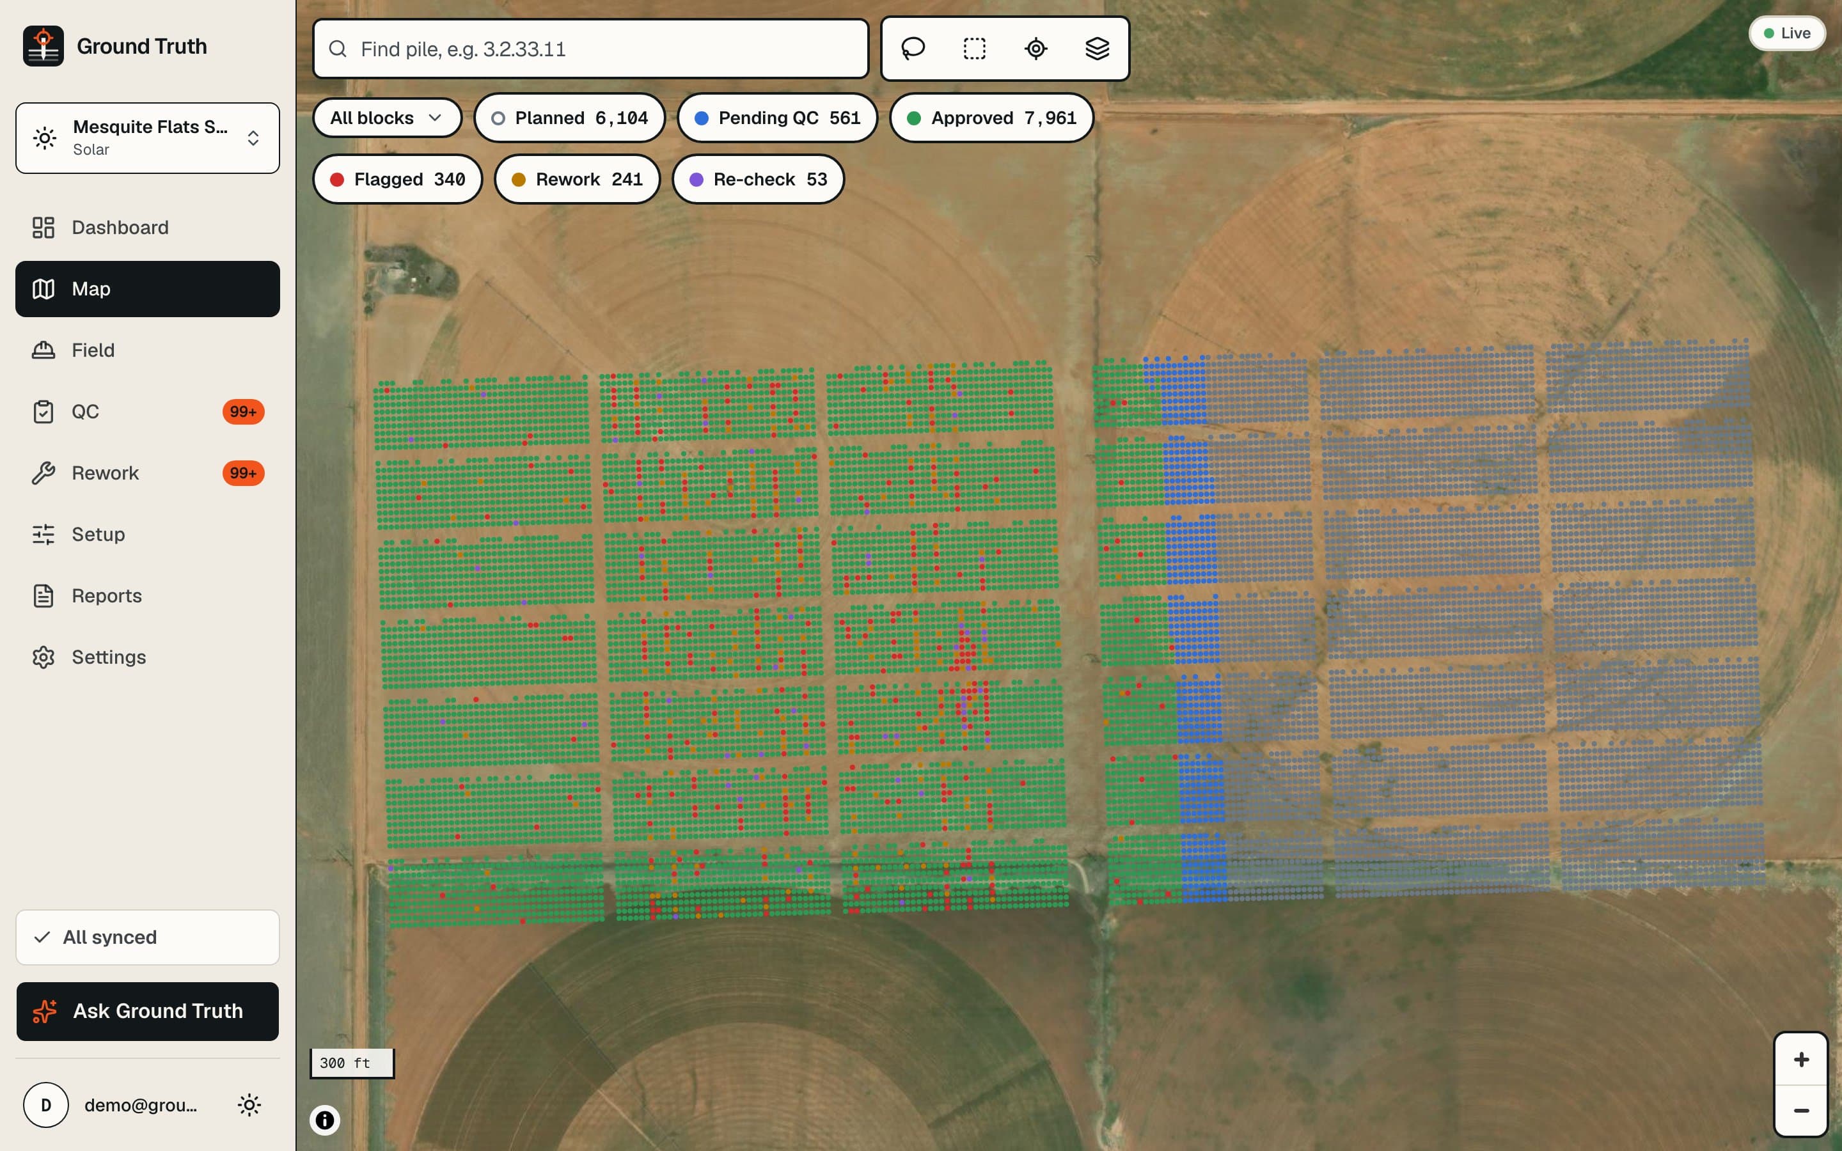1842x1151 pixels.
Task: Click the Field hard-hat icon
Action: coord(43,350)
